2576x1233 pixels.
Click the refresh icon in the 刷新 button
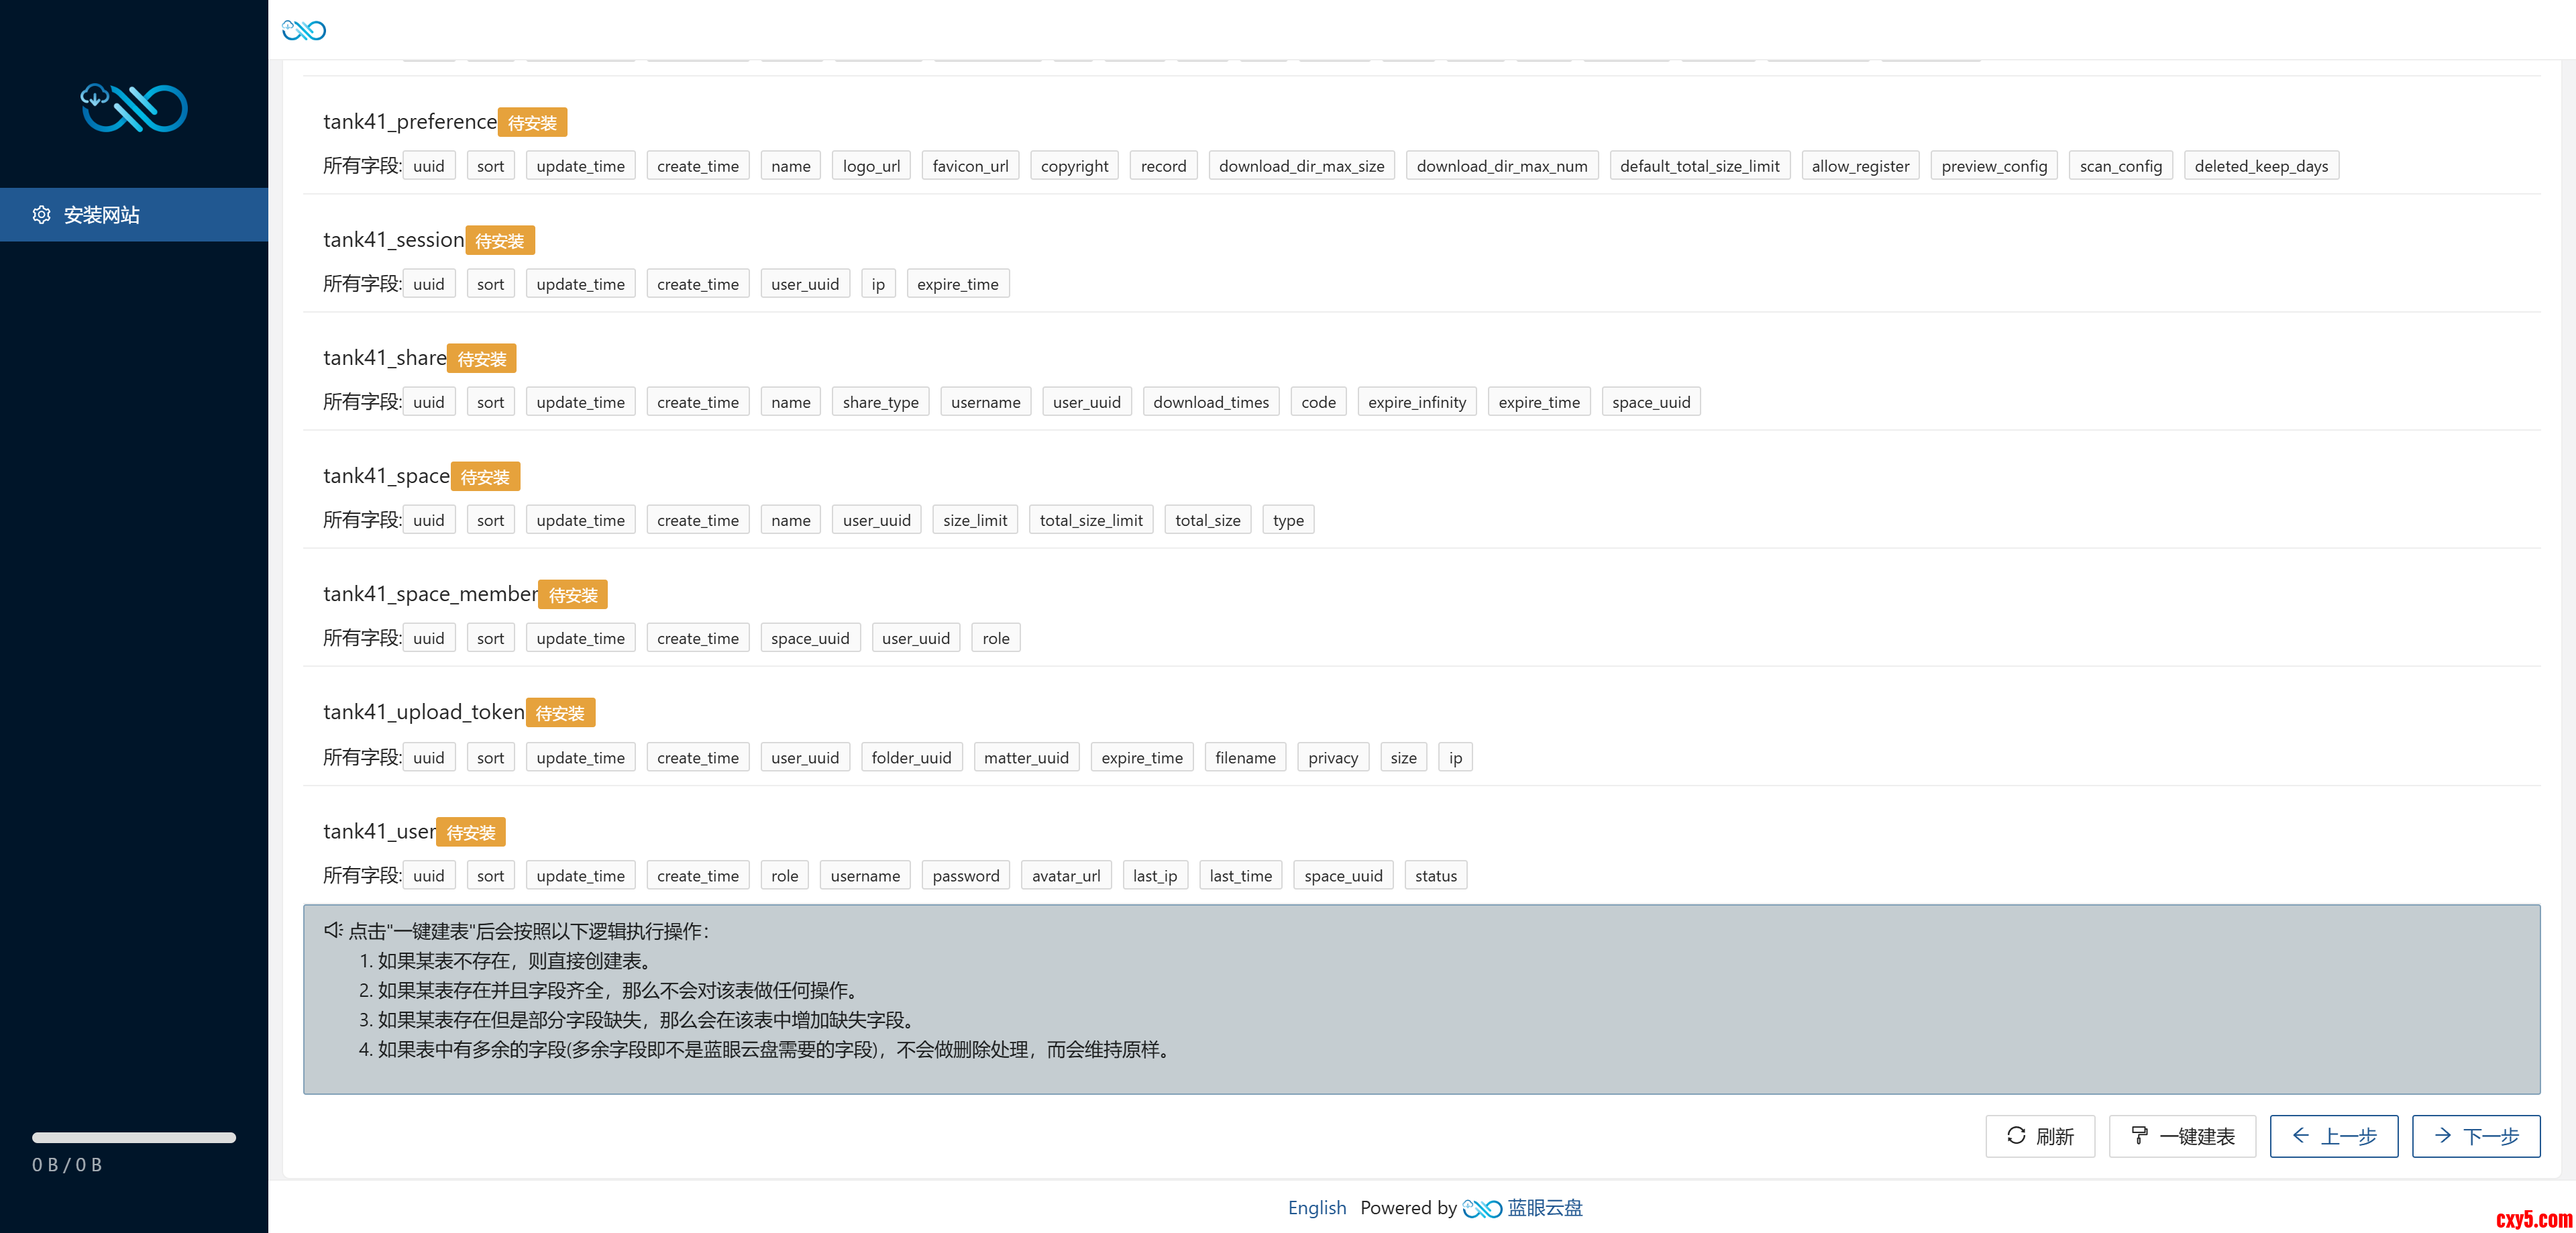2016,1135
